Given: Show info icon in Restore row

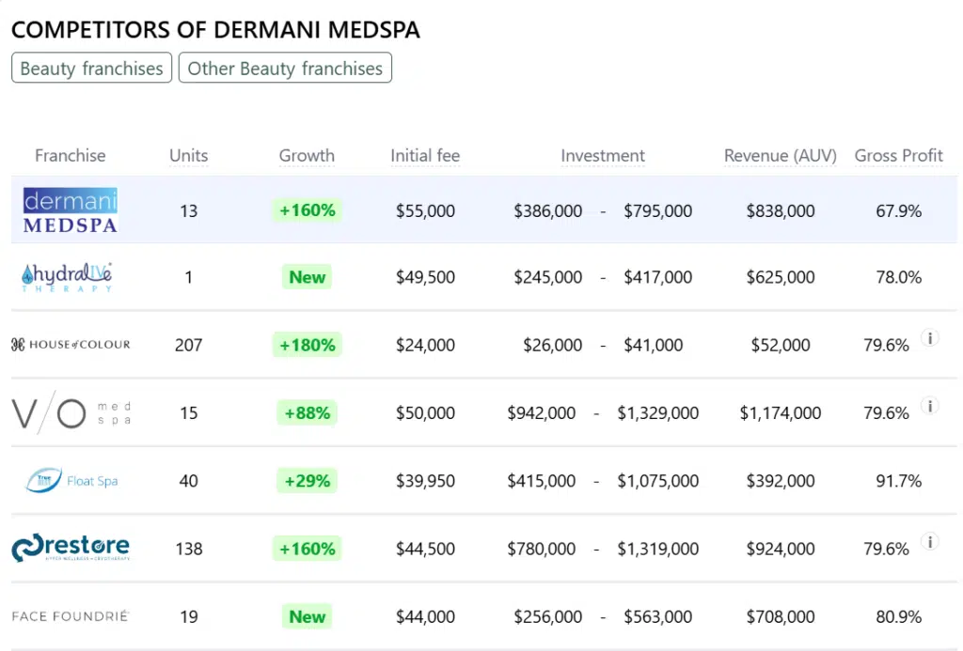Looking at the screenshot, I should pos(930,542).
